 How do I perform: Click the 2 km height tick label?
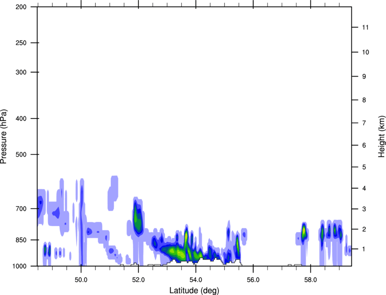(x=364, y=229)
